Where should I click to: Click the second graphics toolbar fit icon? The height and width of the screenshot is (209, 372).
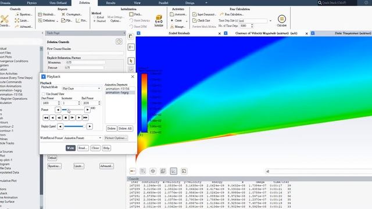click(131, 47)
